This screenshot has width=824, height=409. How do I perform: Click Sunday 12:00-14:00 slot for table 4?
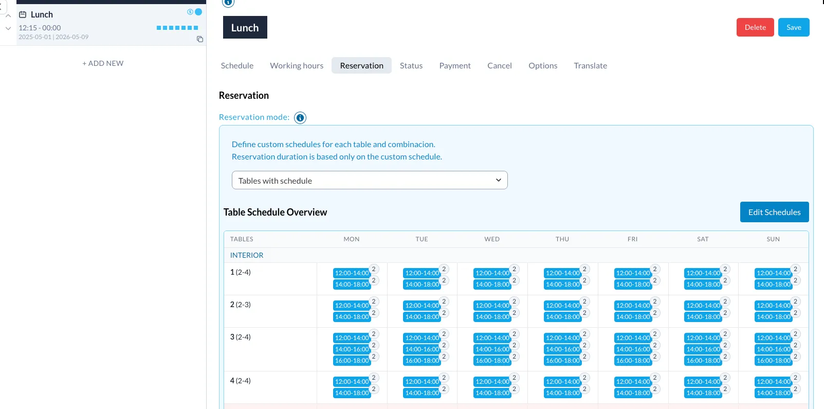(x=773, y=382)
